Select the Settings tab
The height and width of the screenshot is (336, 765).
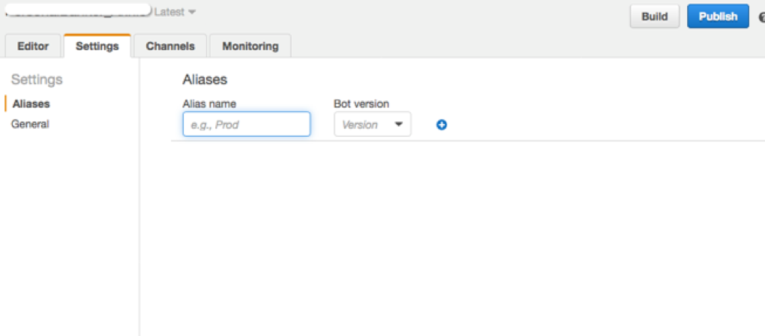coord(97,46)
